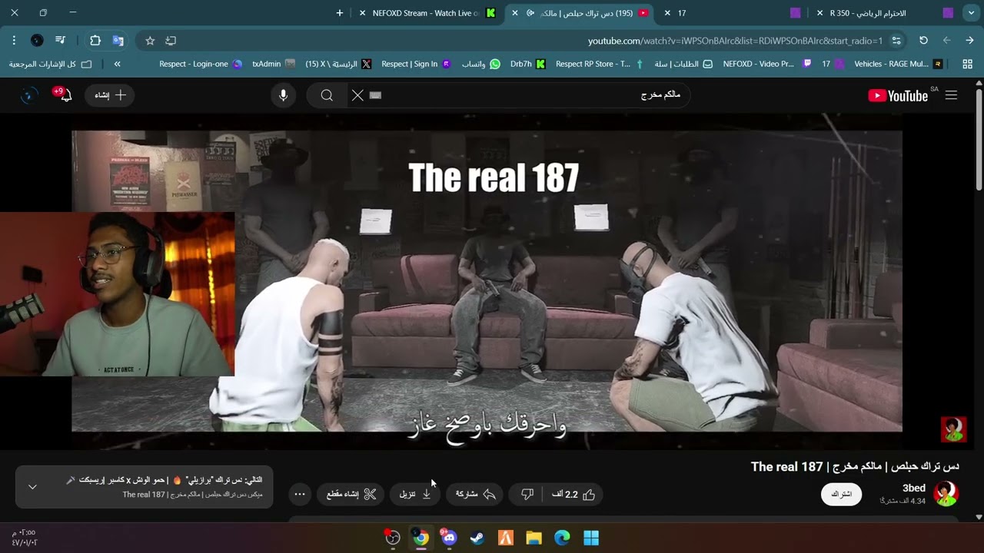The height and width of the screenshot is (553, 984).
Task: Open the Google Translate icon in toolbar
Action: point(118,41)
